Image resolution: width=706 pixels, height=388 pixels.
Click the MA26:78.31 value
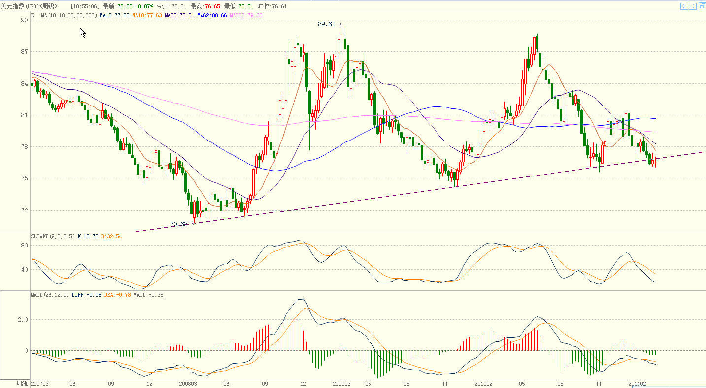tap(179, 16)
